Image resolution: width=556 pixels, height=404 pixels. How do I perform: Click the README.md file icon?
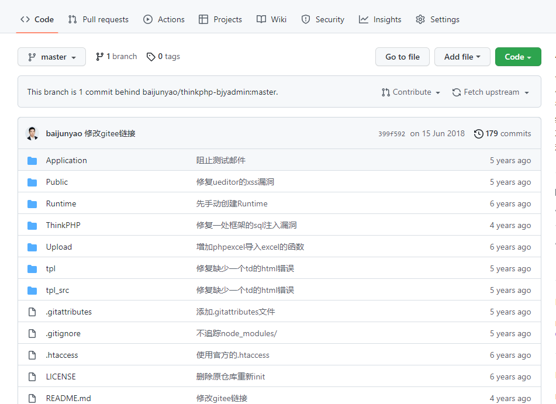tap(32, 398)
